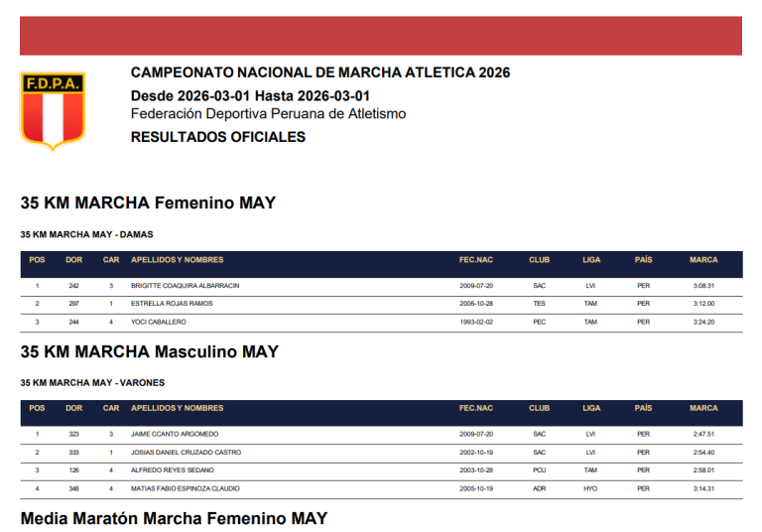
Task: Click athlete name Josias Daniel Cruzado Castro
Action: coord(187,452)
